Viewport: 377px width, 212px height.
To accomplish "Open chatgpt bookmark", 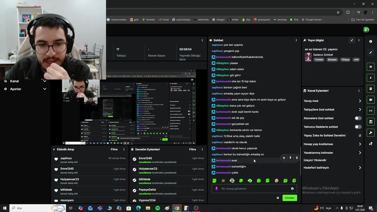I will click(218, 20).
